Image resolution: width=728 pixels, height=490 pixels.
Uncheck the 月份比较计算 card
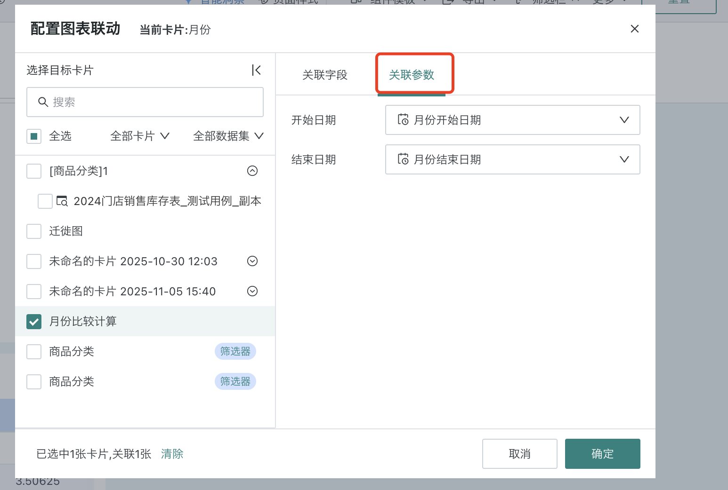33,322
